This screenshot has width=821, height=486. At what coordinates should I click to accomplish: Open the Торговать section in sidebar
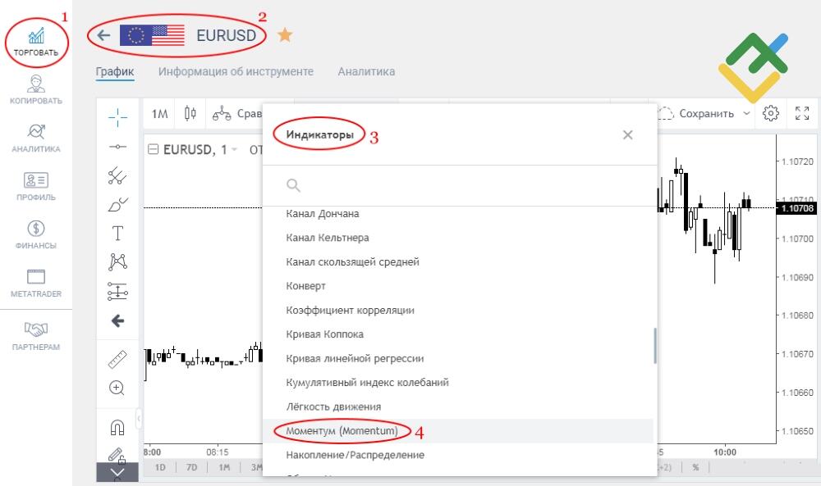pyautogui.click(x=35, y=43)
